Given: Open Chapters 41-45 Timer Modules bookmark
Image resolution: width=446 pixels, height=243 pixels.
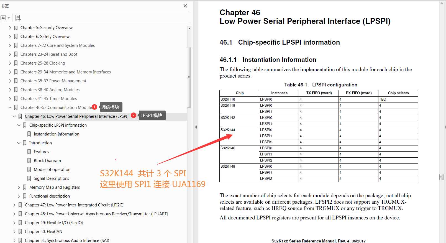Looking at the screenshot, I should [48, 99].
